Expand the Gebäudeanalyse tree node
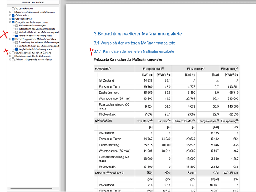The image size is (256, 192). [10, 19]
